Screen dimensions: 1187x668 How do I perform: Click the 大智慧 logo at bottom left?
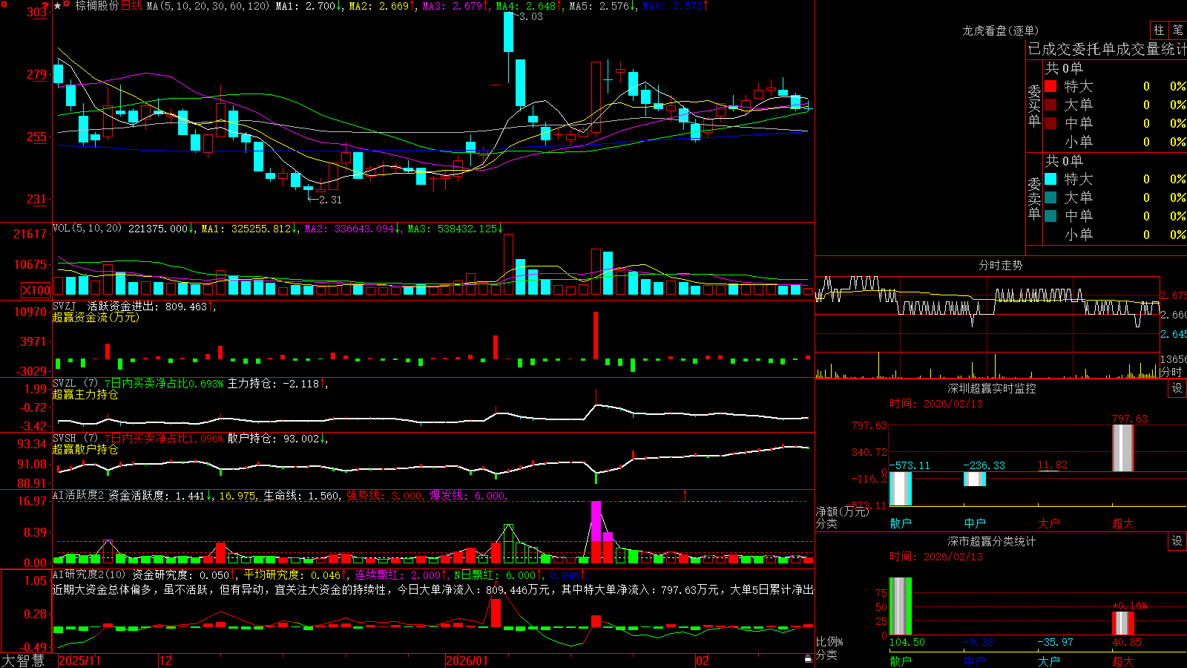[23, 660]
